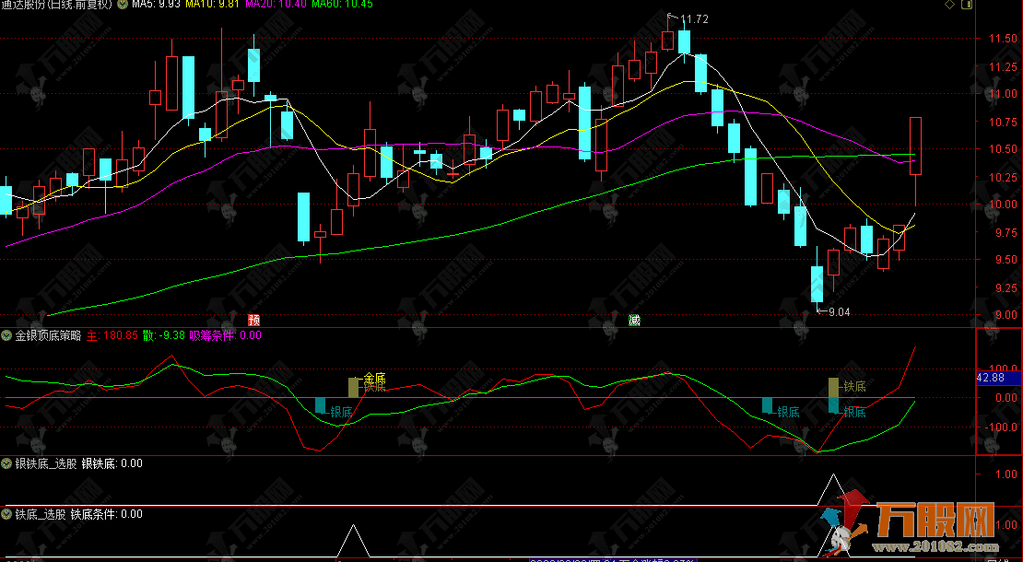Click the round icon beside 银铁底_选股

click(7, 463)
